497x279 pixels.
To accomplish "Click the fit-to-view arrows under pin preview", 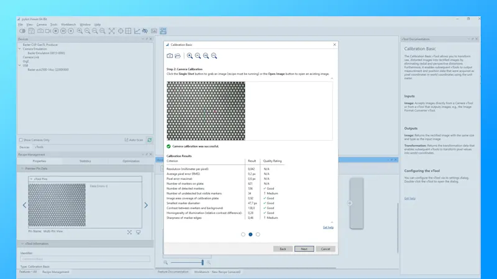I will point(130,232).
